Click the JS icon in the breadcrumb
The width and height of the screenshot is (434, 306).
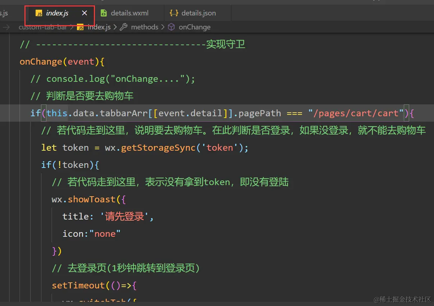click(x=81, y=27)
